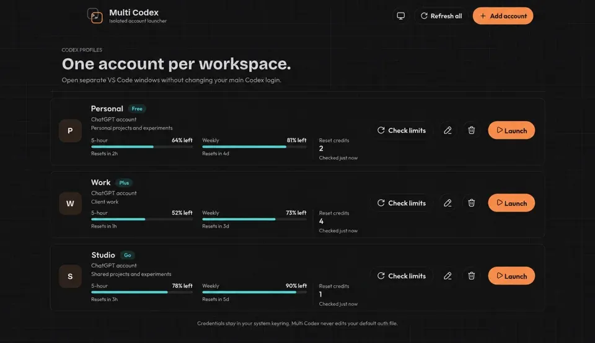Click the "CODEX PROFILES" label

point(82,50)
